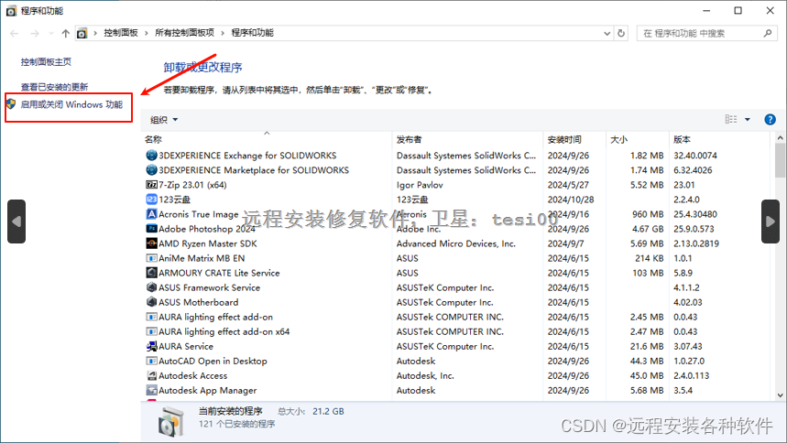Click the AniMe Matrix MB EN icon

[151, 258]
